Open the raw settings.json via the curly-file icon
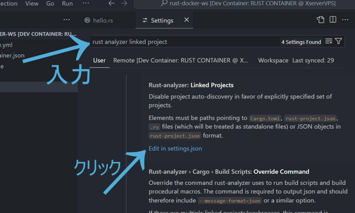 320,20
